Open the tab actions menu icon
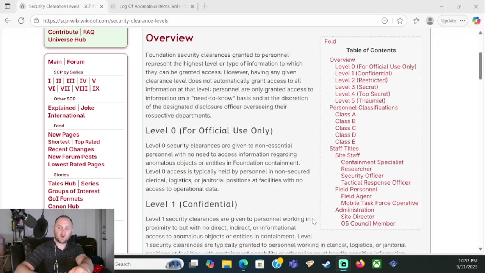The image size is (485, 273). pos(8,6)
